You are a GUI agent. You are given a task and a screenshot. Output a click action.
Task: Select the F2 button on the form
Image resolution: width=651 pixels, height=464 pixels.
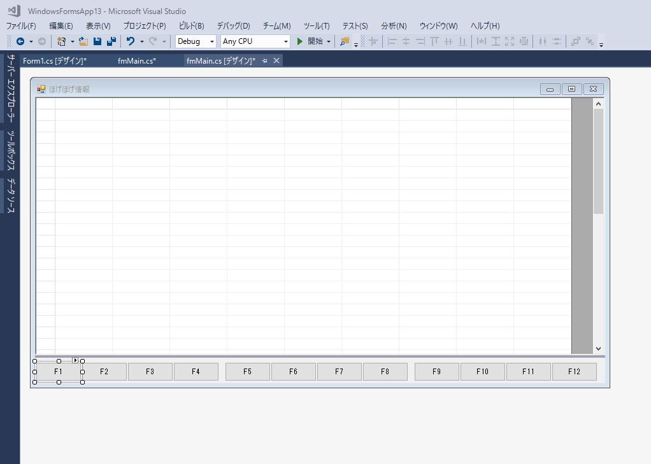(104, 372)
